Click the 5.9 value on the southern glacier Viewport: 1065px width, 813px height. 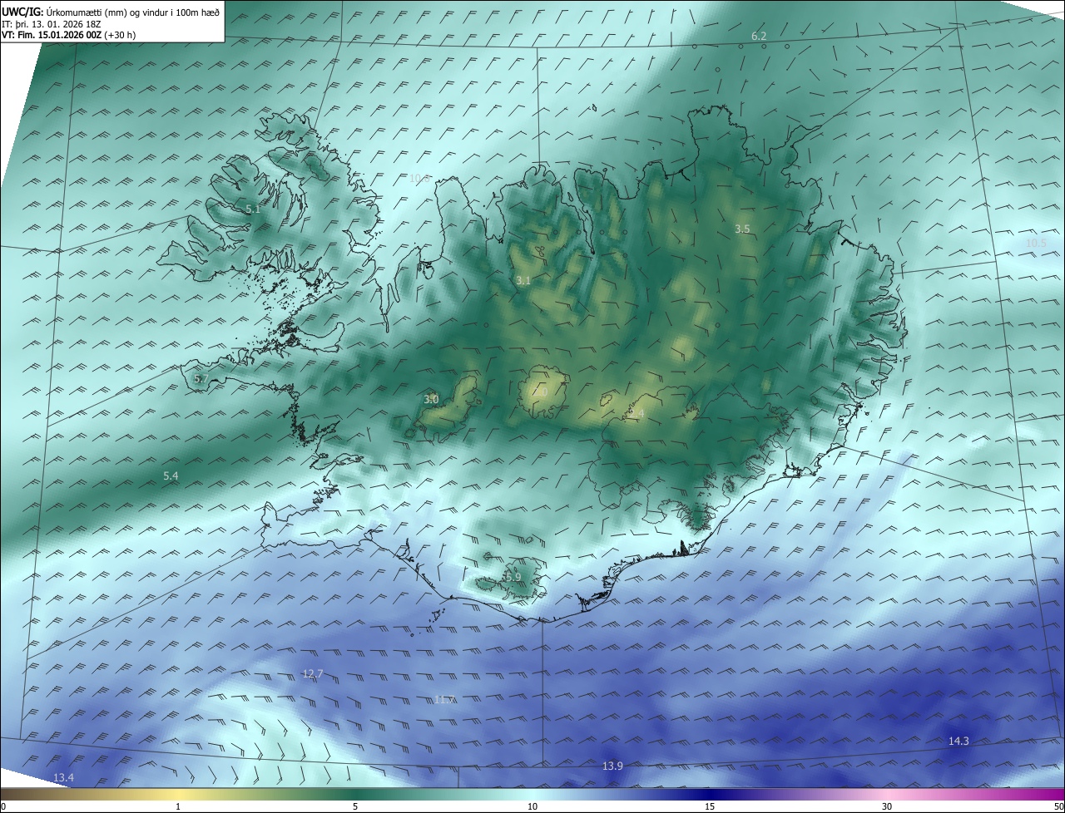513,577
